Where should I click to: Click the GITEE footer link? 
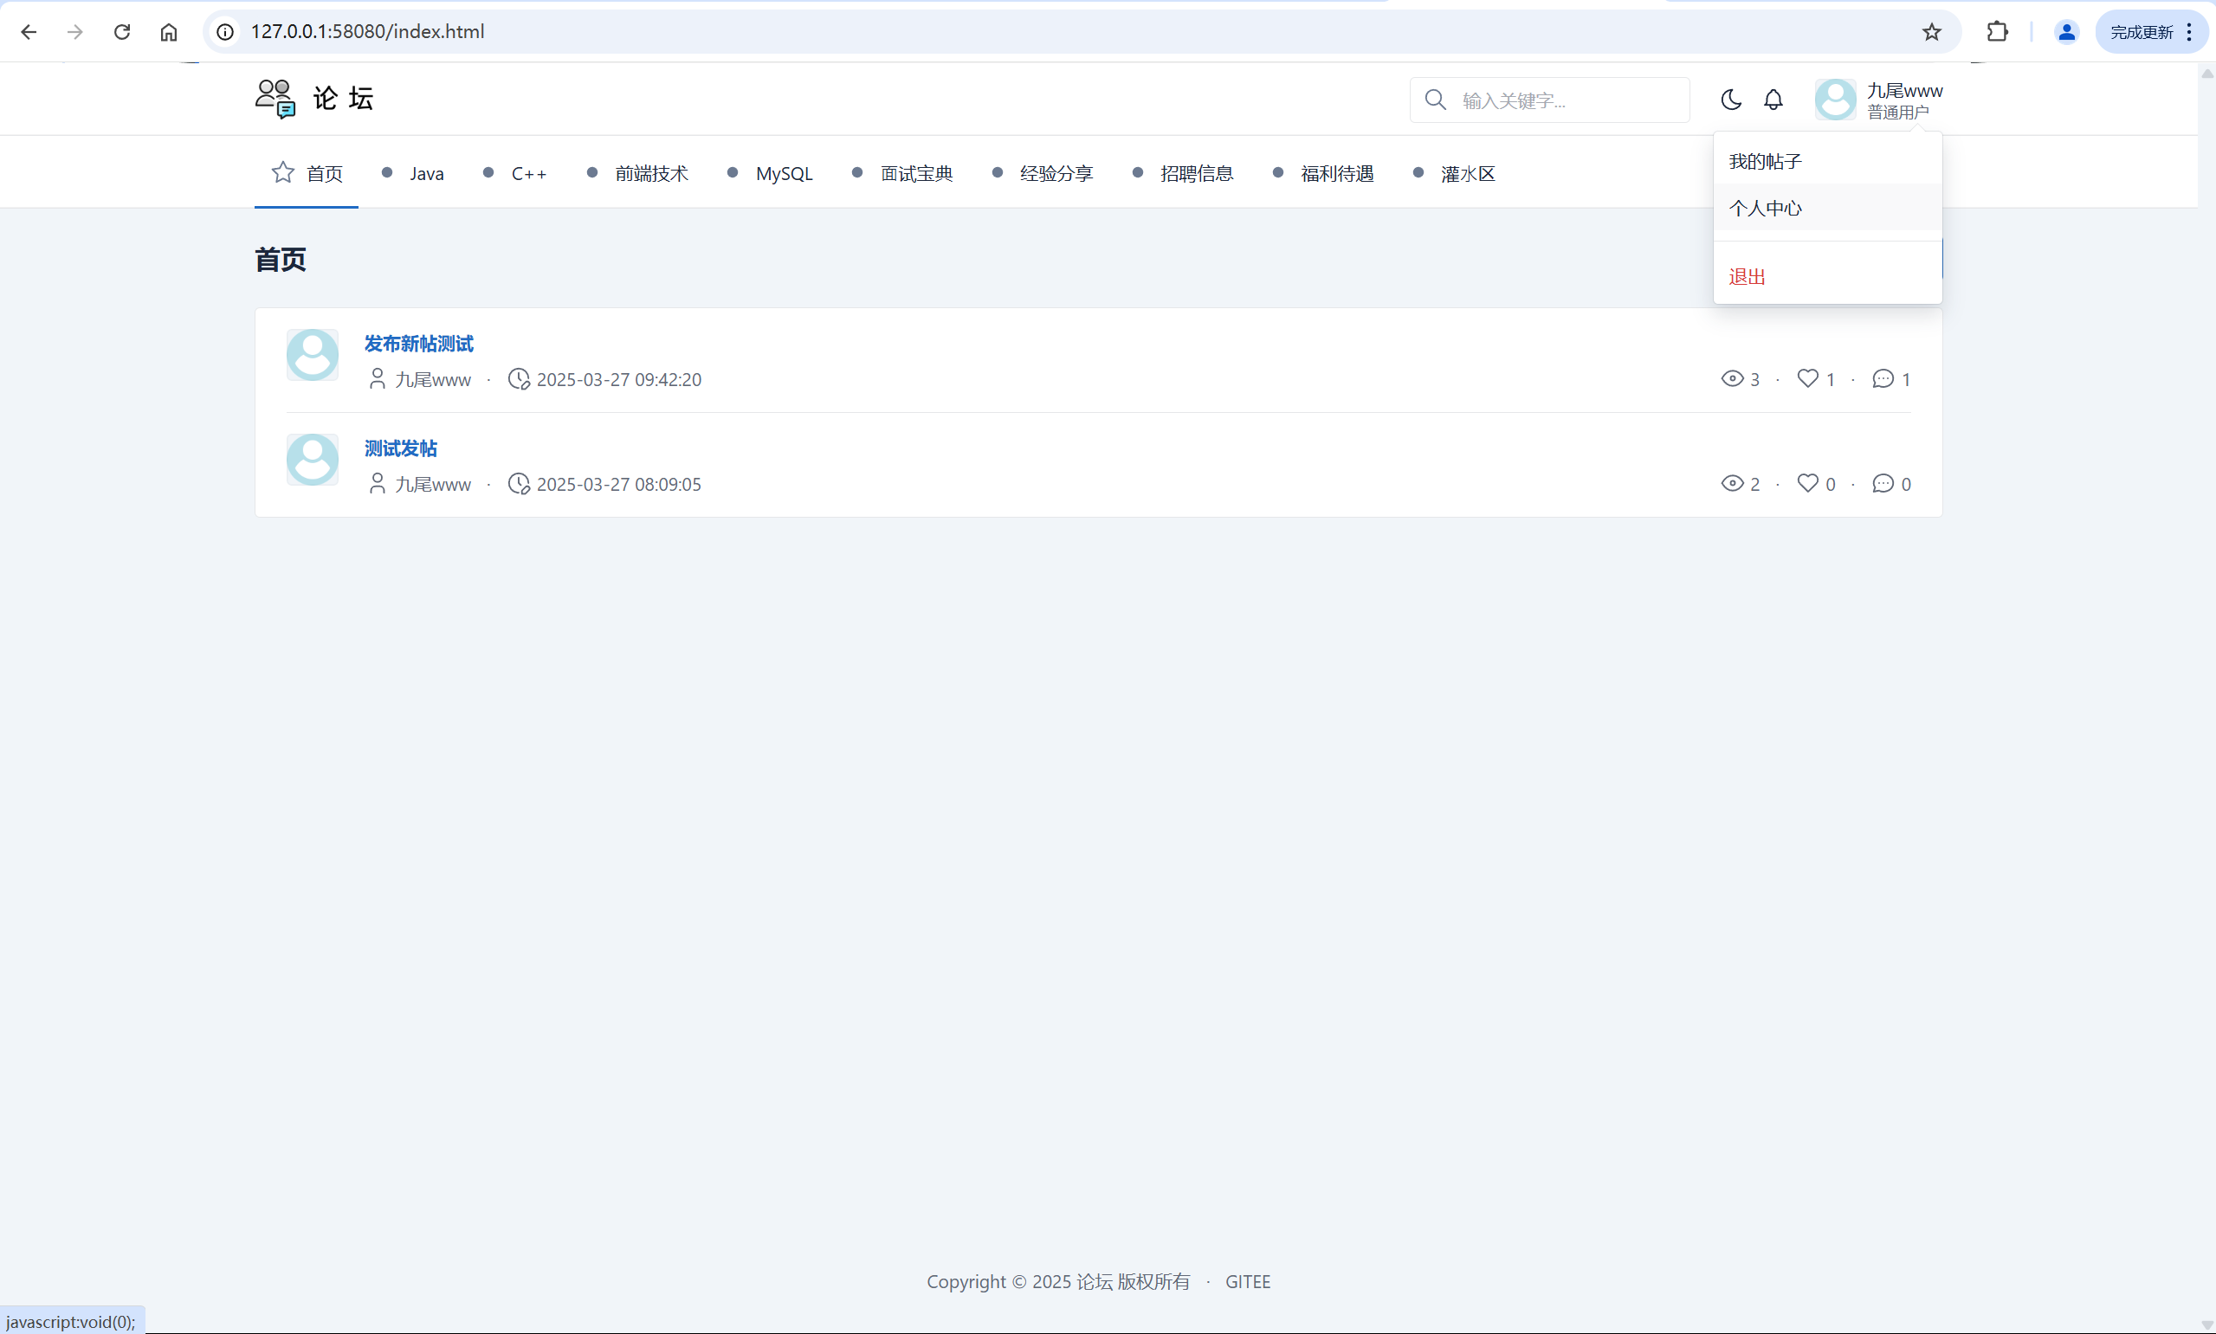(1247, 1281)
